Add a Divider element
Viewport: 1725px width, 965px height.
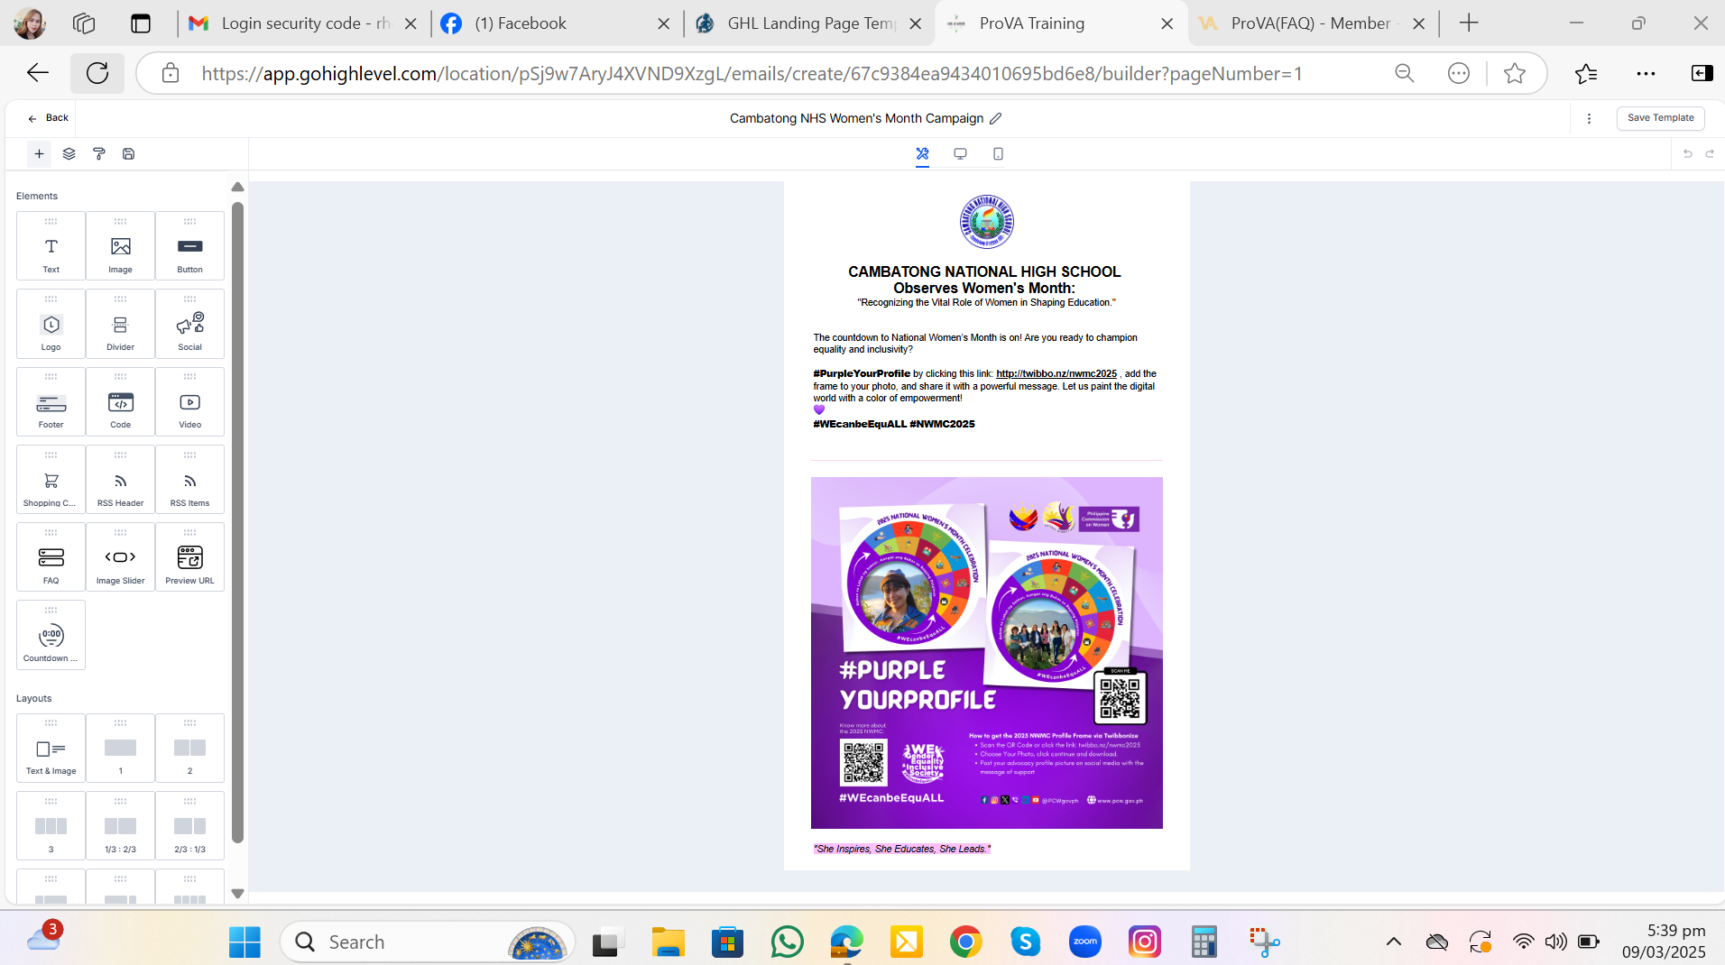[x=120, y=324]
